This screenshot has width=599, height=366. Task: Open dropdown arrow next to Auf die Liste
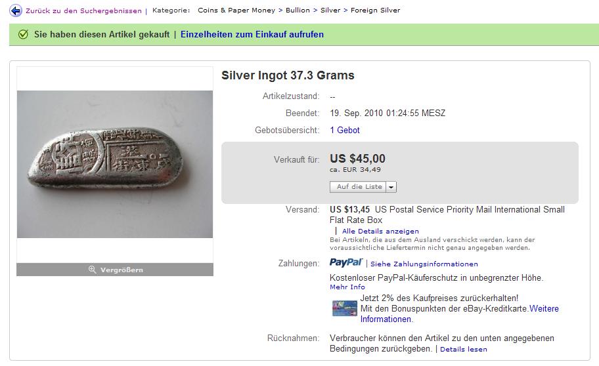click(391, 187)
